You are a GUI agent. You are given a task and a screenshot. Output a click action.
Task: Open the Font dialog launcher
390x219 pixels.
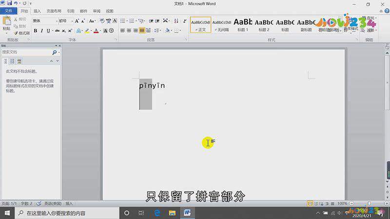116,40
